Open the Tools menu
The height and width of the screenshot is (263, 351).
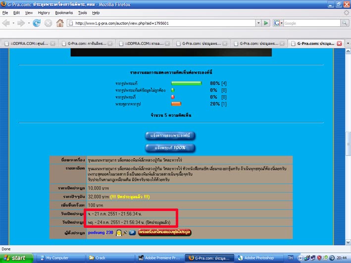(x=82, y=12)
